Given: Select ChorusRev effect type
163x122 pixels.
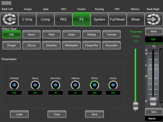Looking at the screenshot, I should click(x=111, y=45).
